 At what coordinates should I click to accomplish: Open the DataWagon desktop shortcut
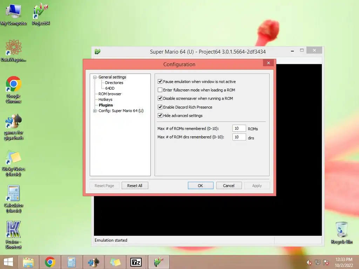[x=14, y=50]
